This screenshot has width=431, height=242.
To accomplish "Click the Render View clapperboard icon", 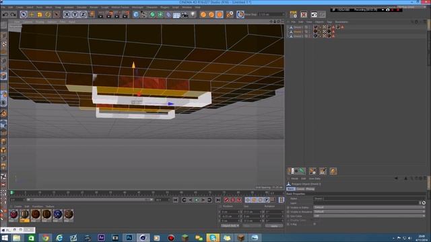I will pyautogui.click(x=101, y=15).
